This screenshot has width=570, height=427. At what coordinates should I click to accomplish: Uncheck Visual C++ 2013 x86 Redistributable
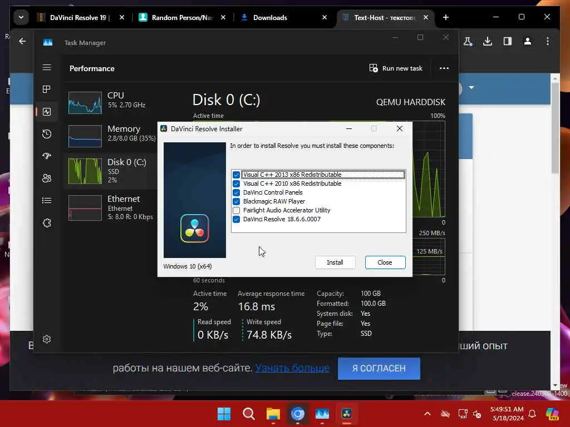click(236, 175)
